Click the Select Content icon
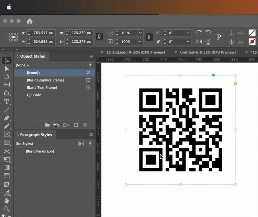 click(231, 42)
